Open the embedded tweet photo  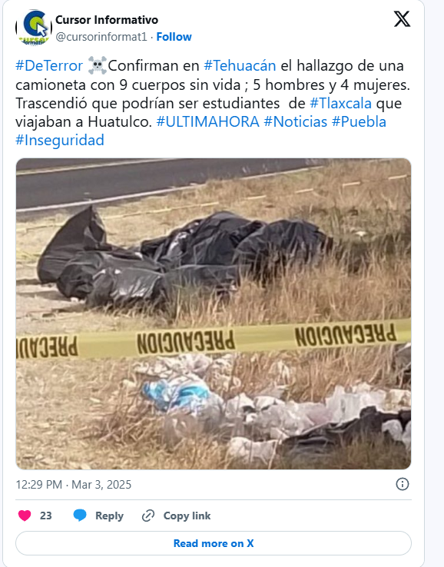click(x=214, y=314)
